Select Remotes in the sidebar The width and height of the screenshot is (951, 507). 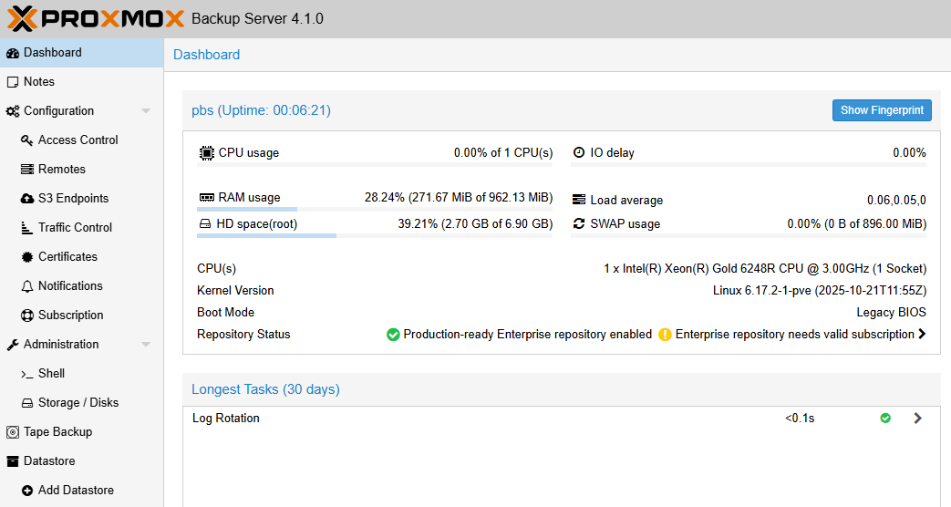82,170
